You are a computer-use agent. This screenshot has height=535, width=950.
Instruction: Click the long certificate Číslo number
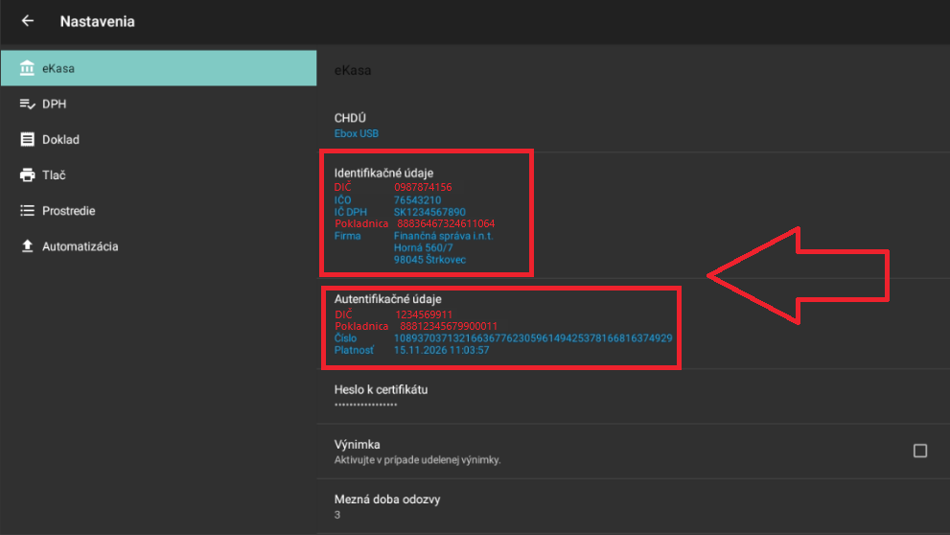pos(532,338)
